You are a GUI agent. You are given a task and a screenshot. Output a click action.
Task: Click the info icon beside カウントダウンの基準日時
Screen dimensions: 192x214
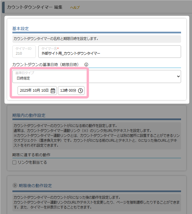tap(86, 65)
